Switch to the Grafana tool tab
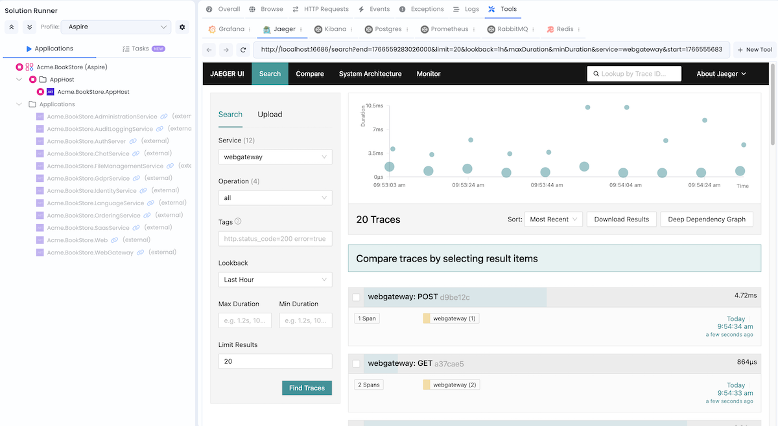Screen dimensions: 778x426 227,29
